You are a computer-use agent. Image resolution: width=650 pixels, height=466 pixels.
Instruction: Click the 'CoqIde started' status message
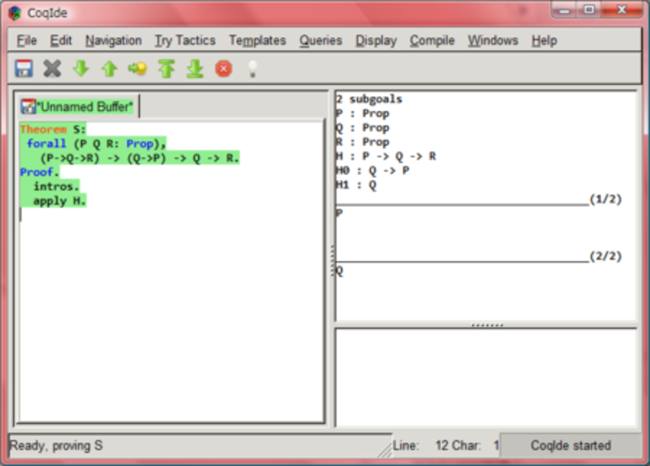[x=571, y=446]
